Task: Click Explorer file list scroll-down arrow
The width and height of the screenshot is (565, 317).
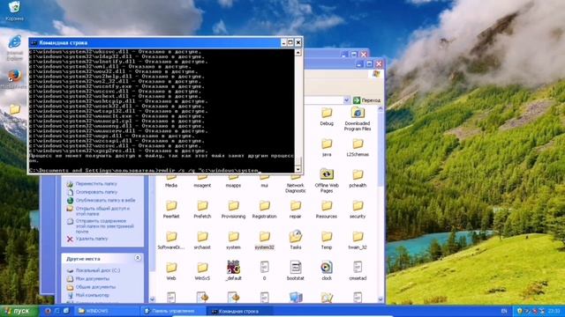Action: coord(380,299)
